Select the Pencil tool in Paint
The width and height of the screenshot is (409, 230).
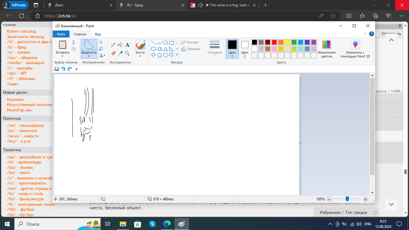[113, 45]
